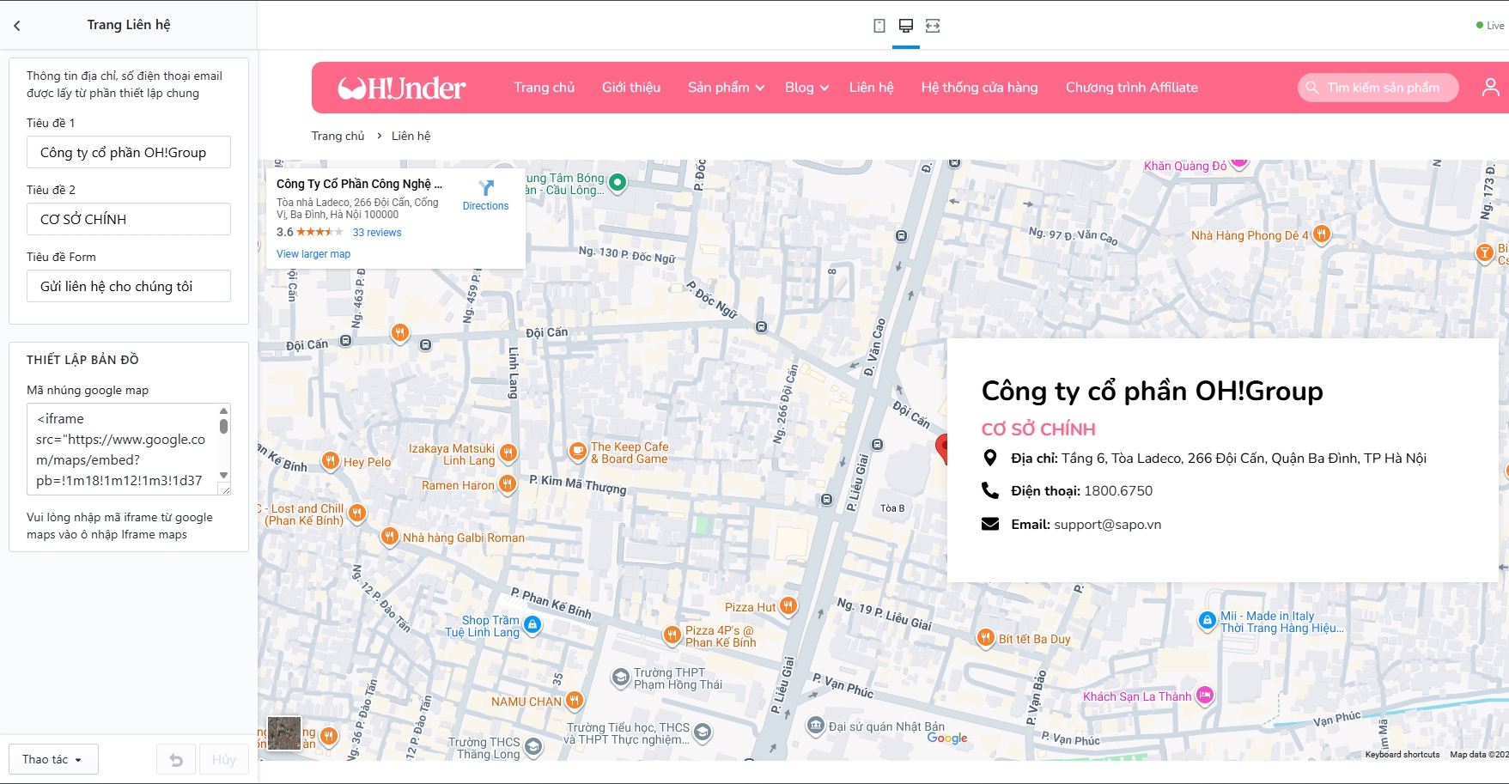Open the 33 reviews link
This screenshot has height=784, width=1509.
point(377,233)
